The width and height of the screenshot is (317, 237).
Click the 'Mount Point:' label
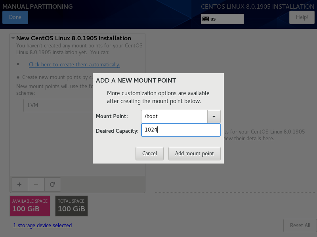click(x=112, y=116)
